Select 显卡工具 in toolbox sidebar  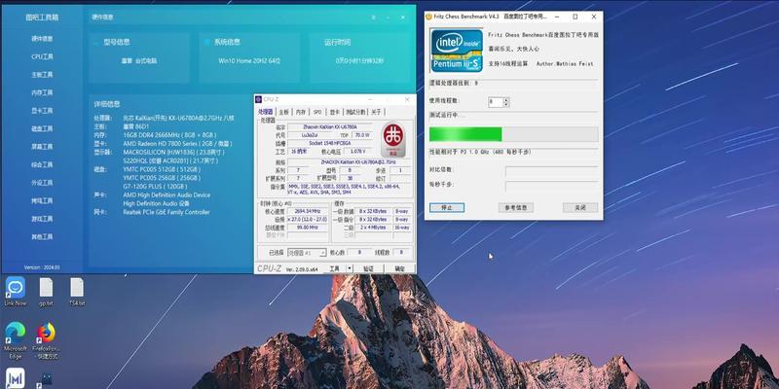42,111
